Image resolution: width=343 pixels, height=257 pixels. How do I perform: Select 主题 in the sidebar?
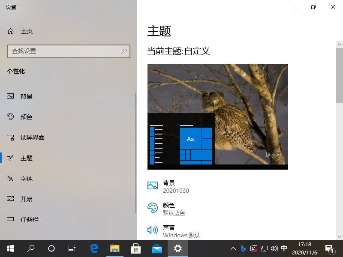68,158
